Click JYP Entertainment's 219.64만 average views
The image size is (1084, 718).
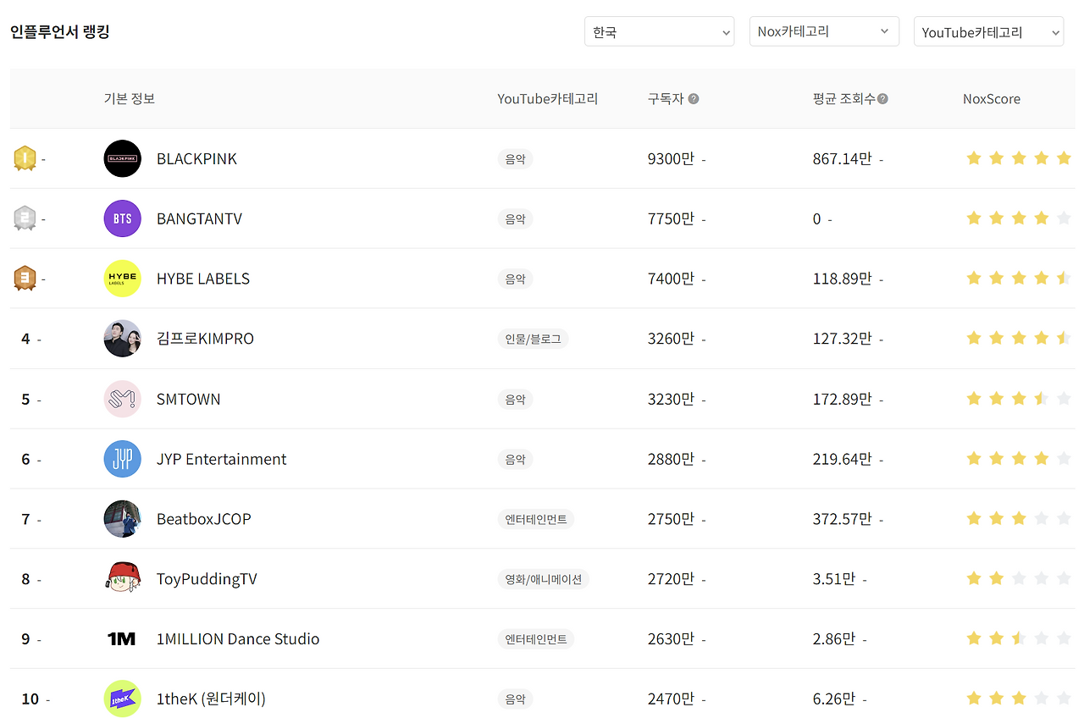click(842, 459)
